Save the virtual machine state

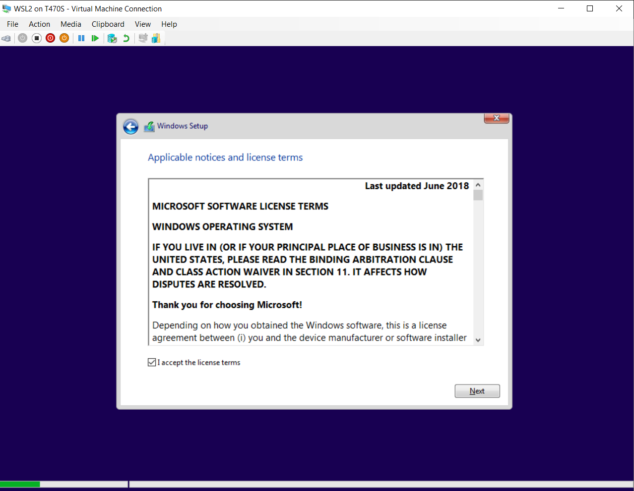click(x=64, y=38)
